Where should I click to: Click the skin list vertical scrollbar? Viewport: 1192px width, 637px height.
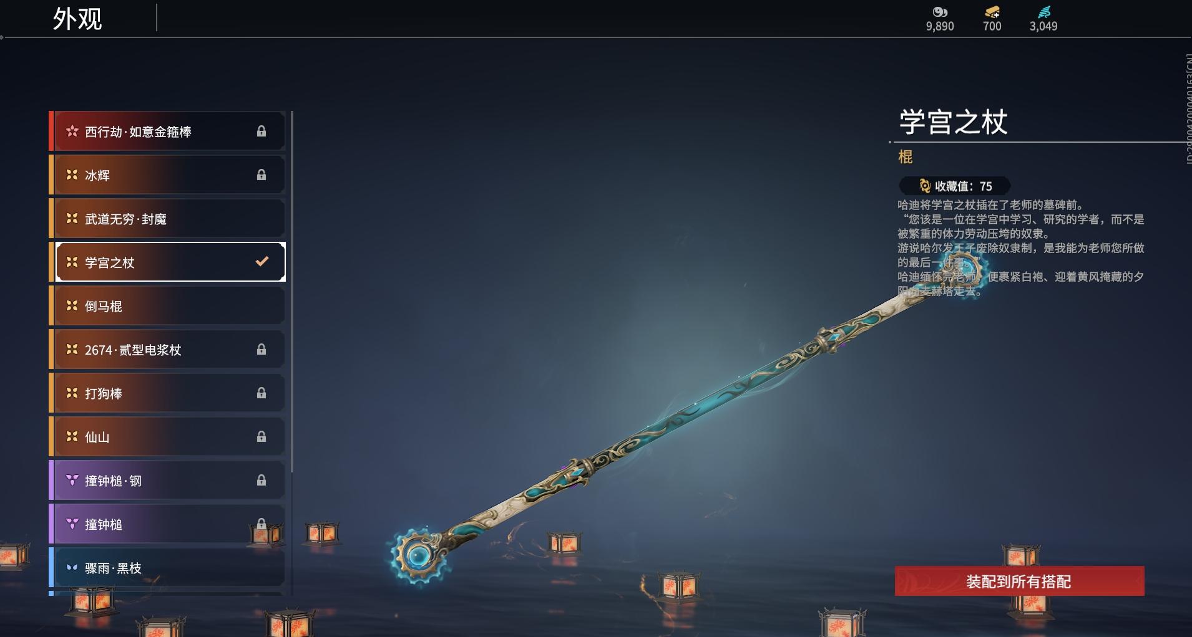coord(291,292)
